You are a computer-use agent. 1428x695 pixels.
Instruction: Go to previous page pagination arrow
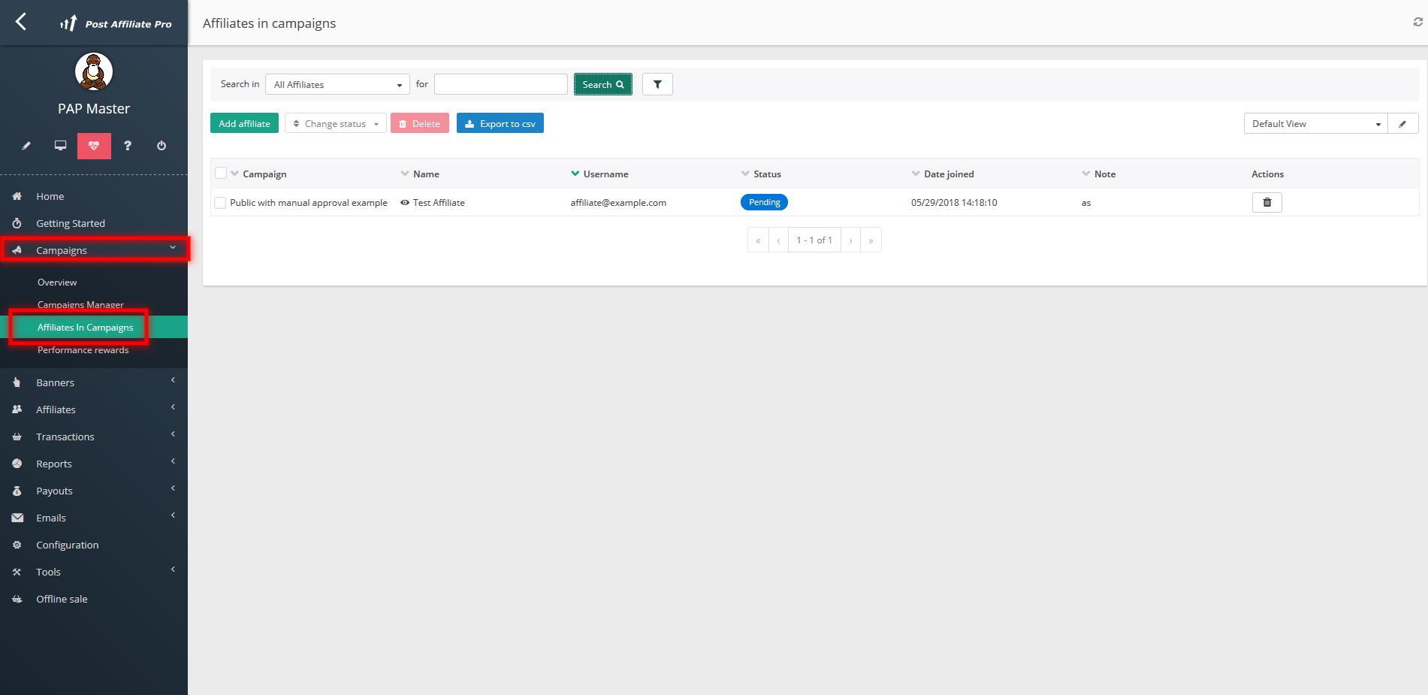(x=778, y=240)
